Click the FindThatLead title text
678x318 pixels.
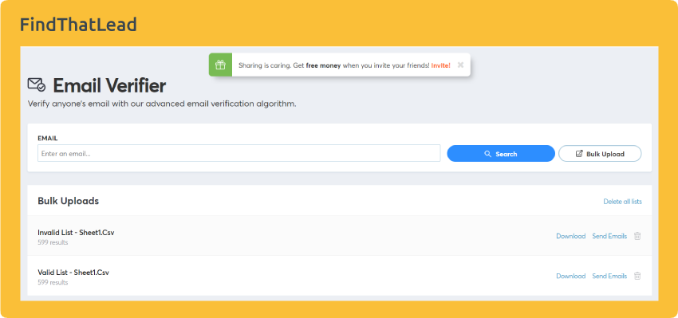coord(78,25)
